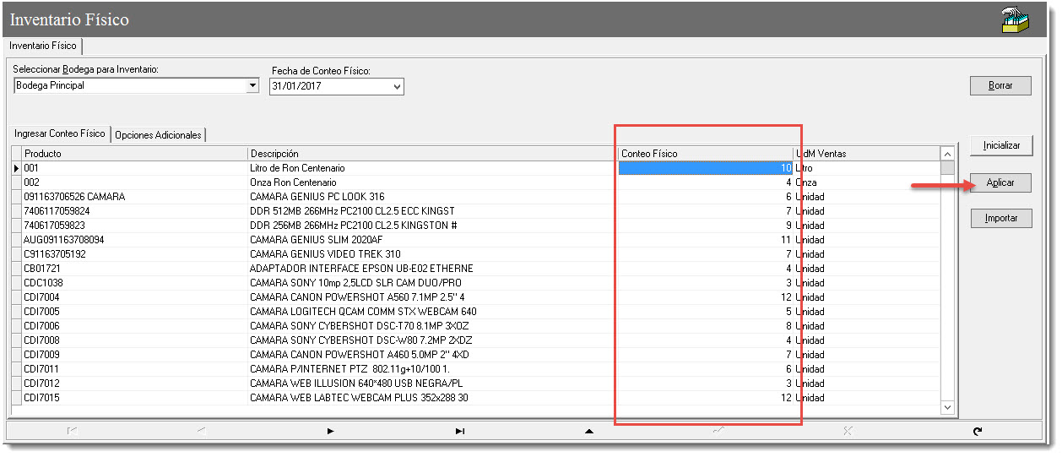The height and width of the screenshot is (457, 1062).
Task: Click 'CAMARA GENIUS SLIM 2020AF' description
Action: pyautogui.click(x=317, y=240)
